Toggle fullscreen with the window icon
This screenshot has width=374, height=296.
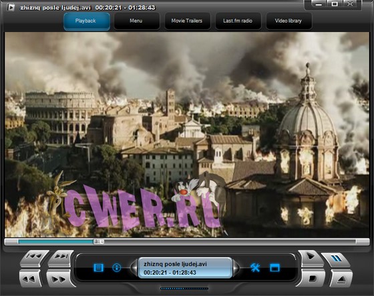274,267
